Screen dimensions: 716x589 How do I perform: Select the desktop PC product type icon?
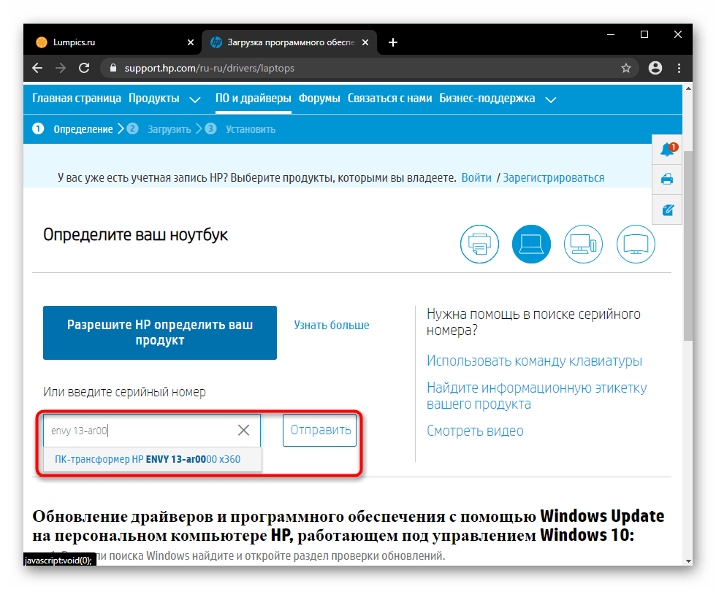pos(583,244)
